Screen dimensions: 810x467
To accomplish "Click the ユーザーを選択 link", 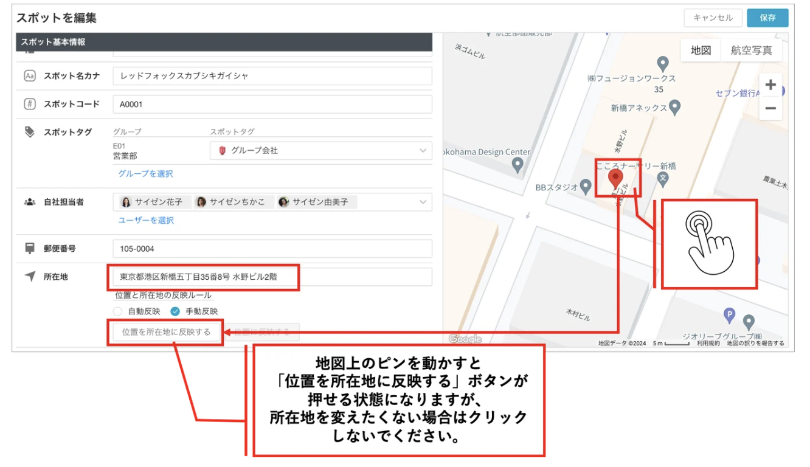I will [x=146, y=220].
